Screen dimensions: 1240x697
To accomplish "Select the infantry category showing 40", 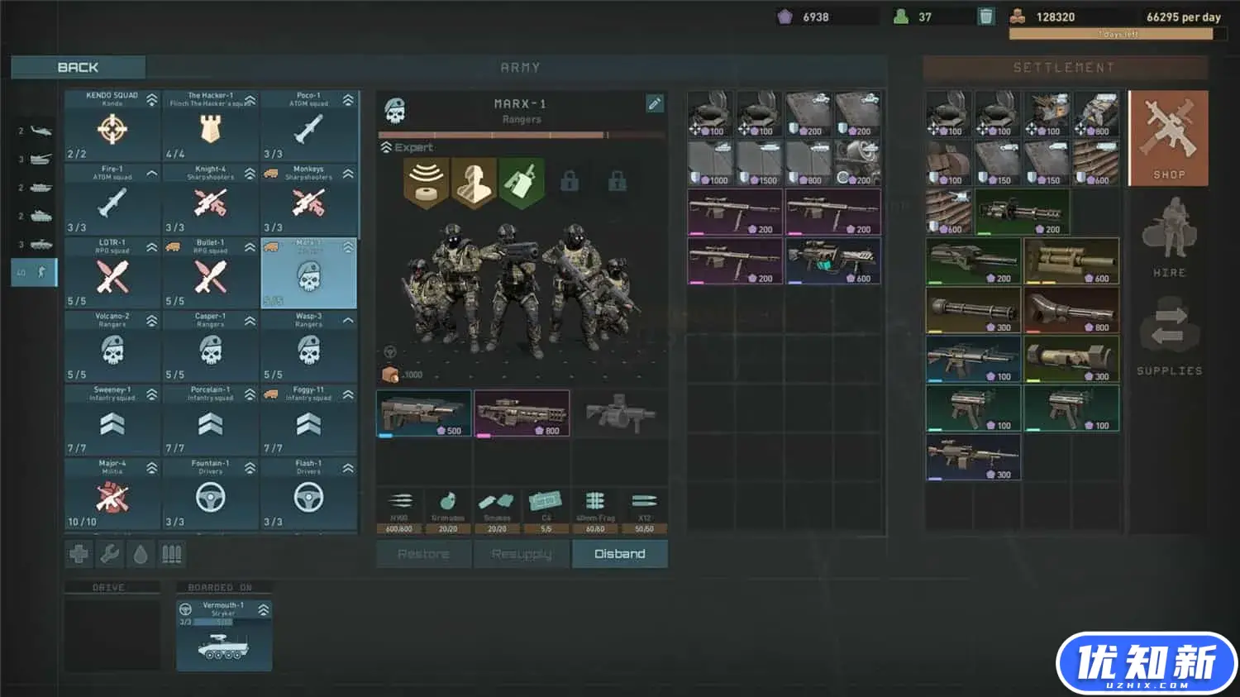I will (35, 272).
